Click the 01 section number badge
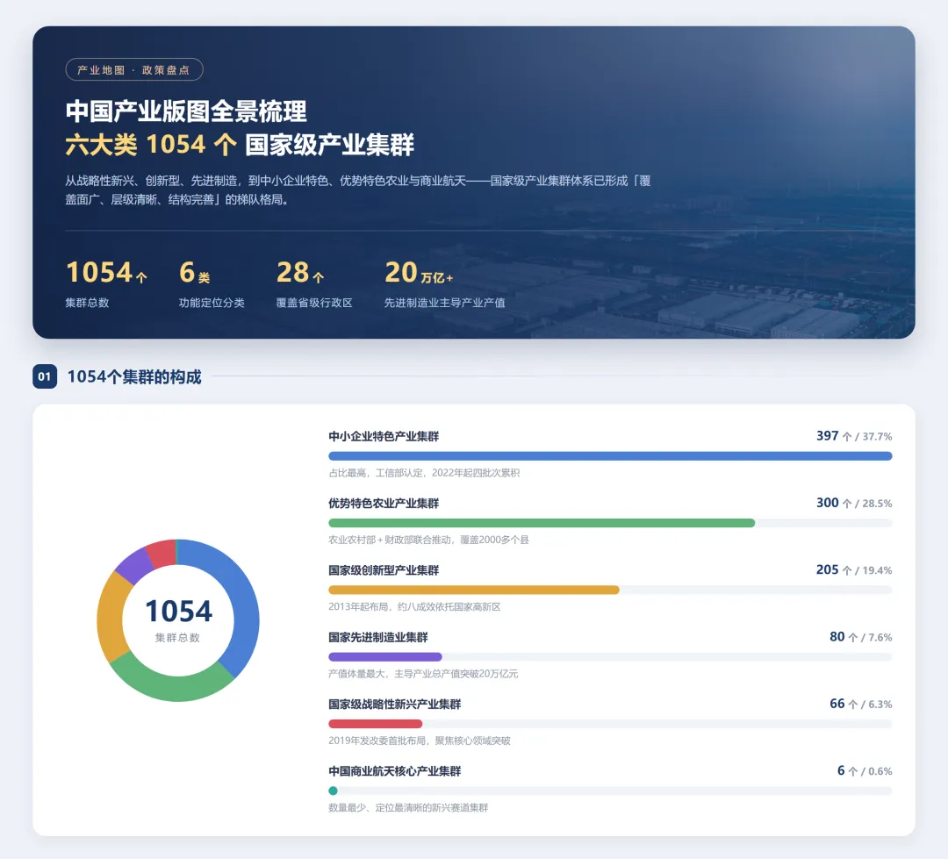 [x=45, y=376]
